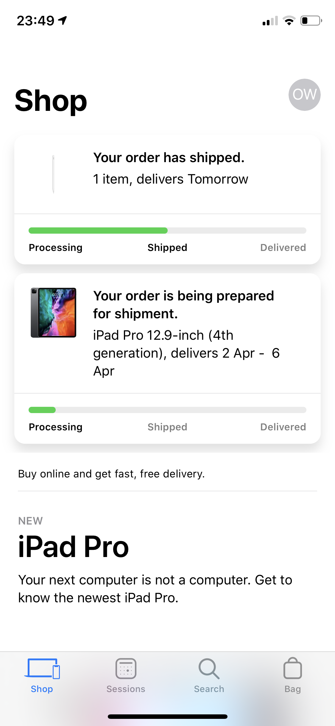Viewport: 335px width, 726px height.
Task: Tap the home indicator bar
Action: (x=167, y=716)
